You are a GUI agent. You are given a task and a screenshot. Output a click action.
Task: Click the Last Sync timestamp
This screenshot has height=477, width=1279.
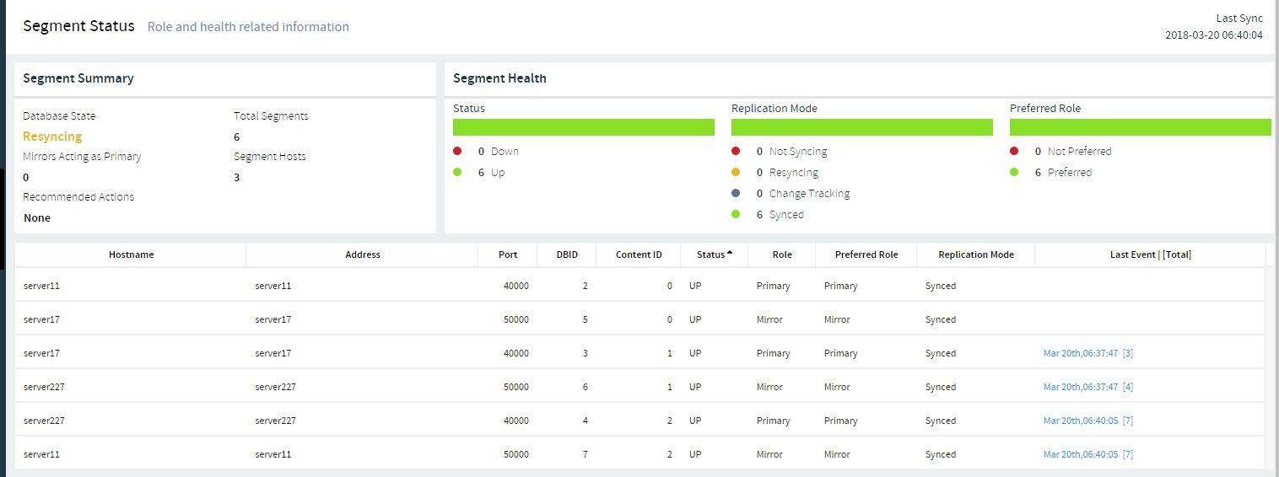(1213, 35)
